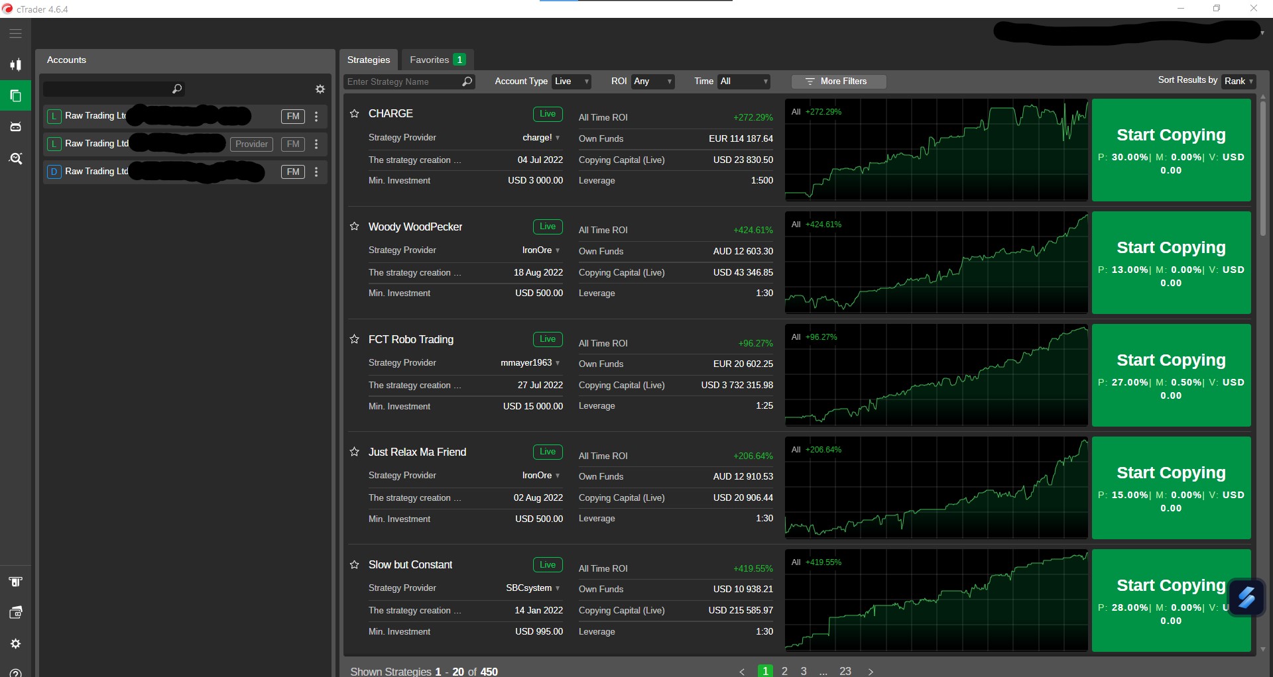Viewport: 1273px width, 677px height.
Task: Open the calendar/news icon in the lower sidebar
Action: pos(15,613)
